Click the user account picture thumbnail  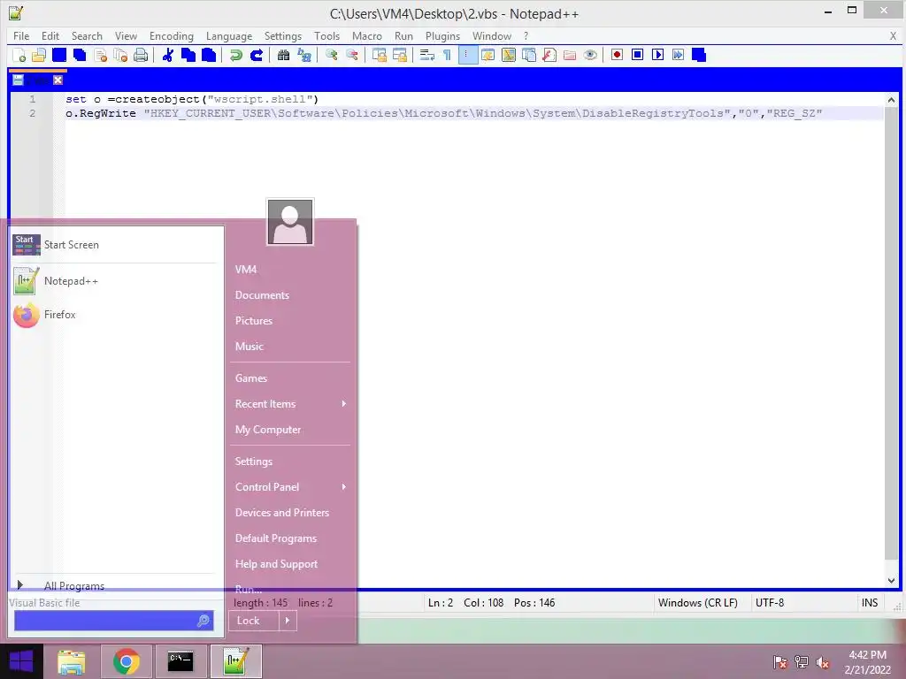click(x=290, y=222)
